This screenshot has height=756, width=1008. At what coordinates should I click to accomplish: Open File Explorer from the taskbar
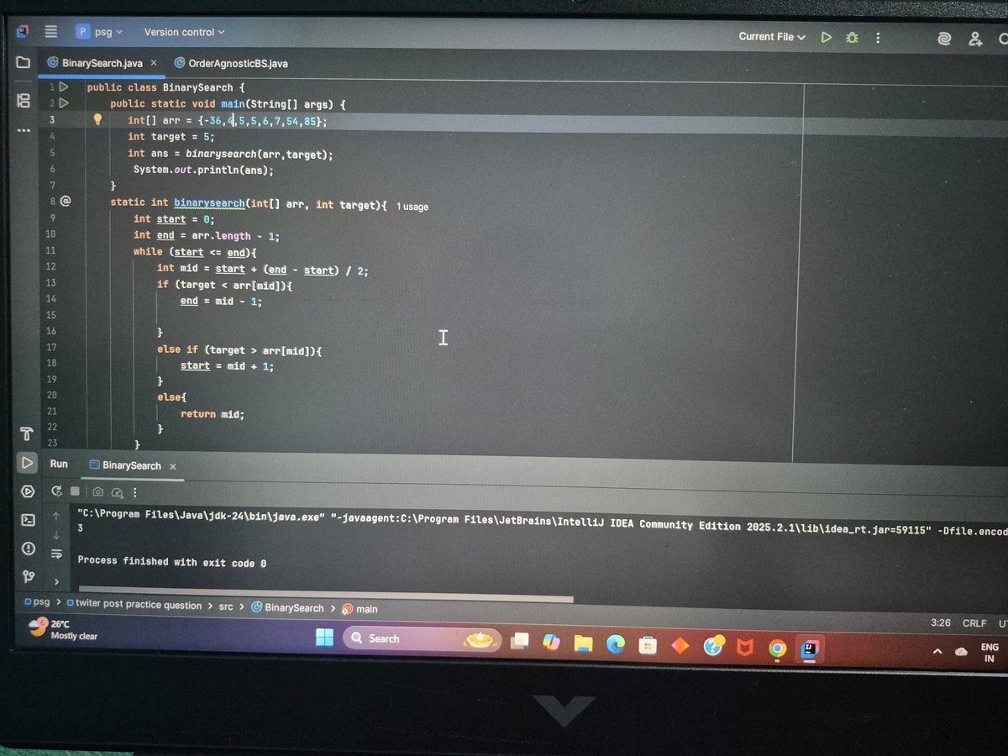pyautogui.click(x=583, y=643)
